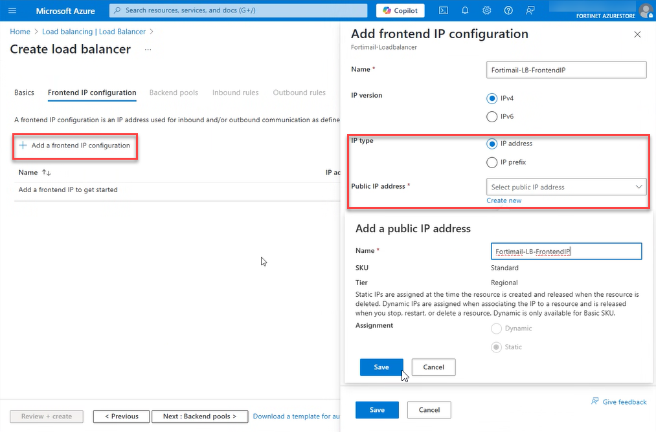Screen dimensions: 656x432
Task: Click the FORTINET AZURESTORE directory label
Action: coord(605,16)
